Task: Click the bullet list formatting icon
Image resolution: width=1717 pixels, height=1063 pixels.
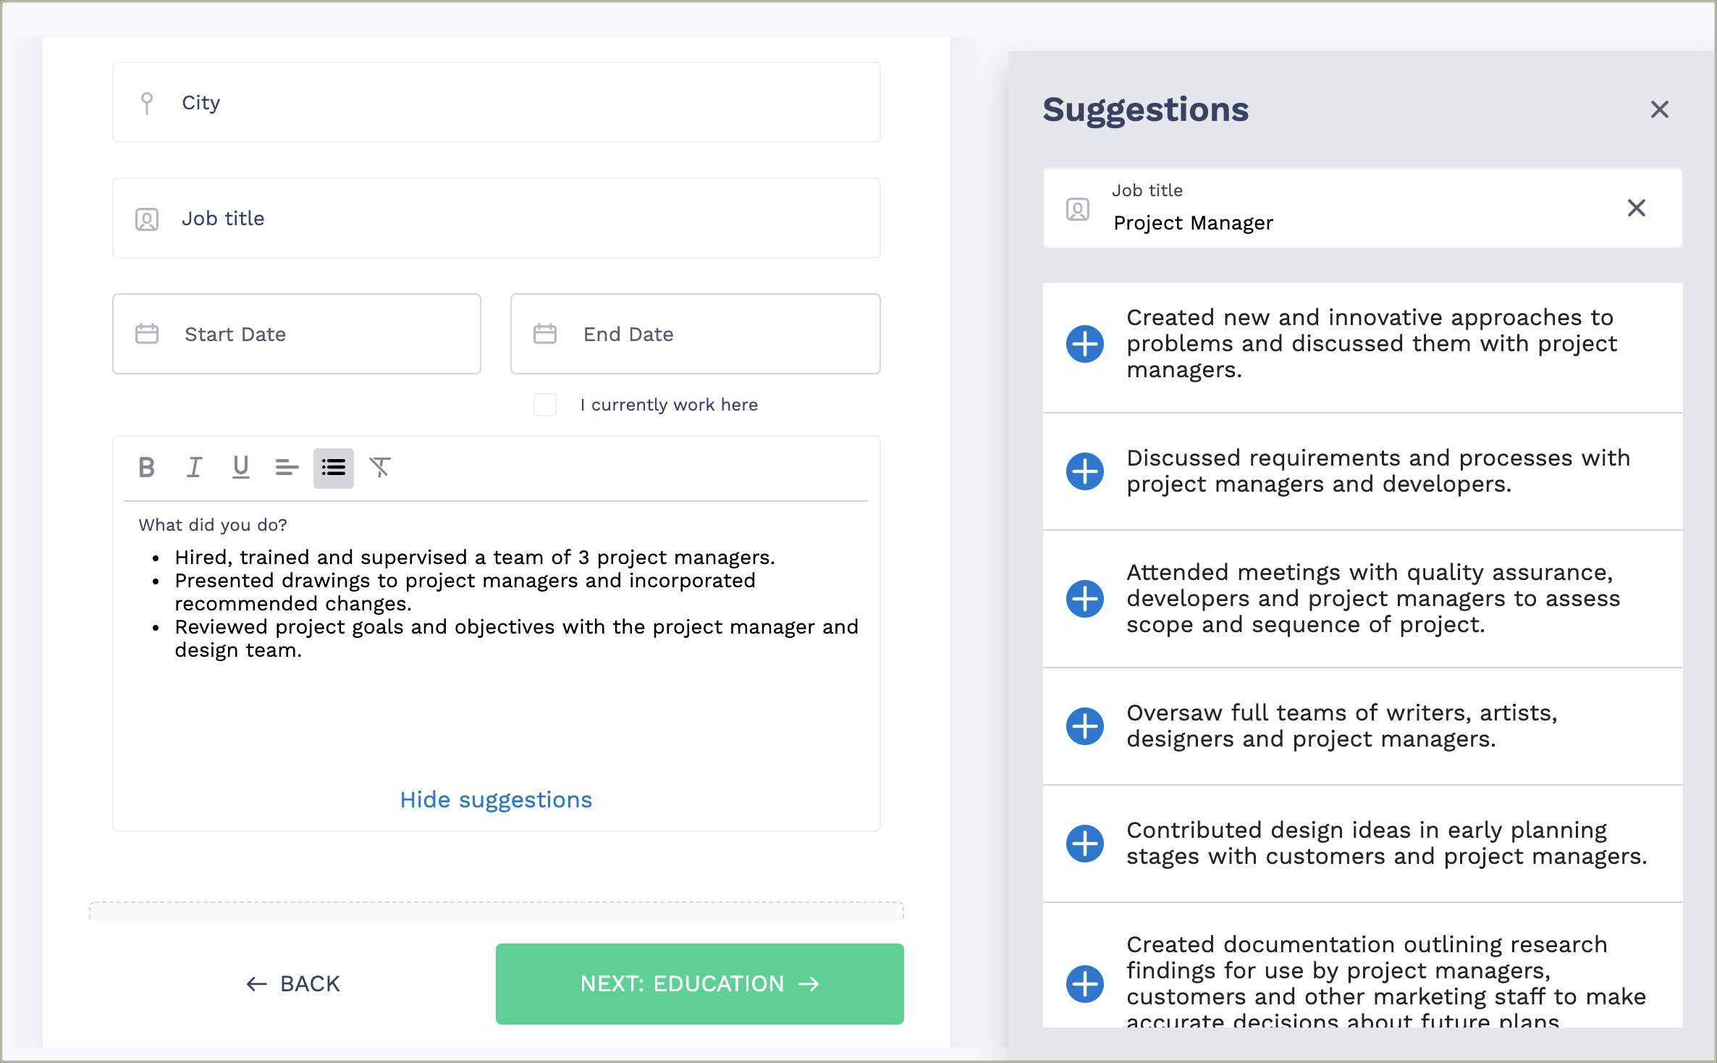Action: [x=331, y=468]
